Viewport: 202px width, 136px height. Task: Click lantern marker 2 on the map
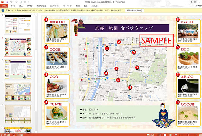pos(119,42)
